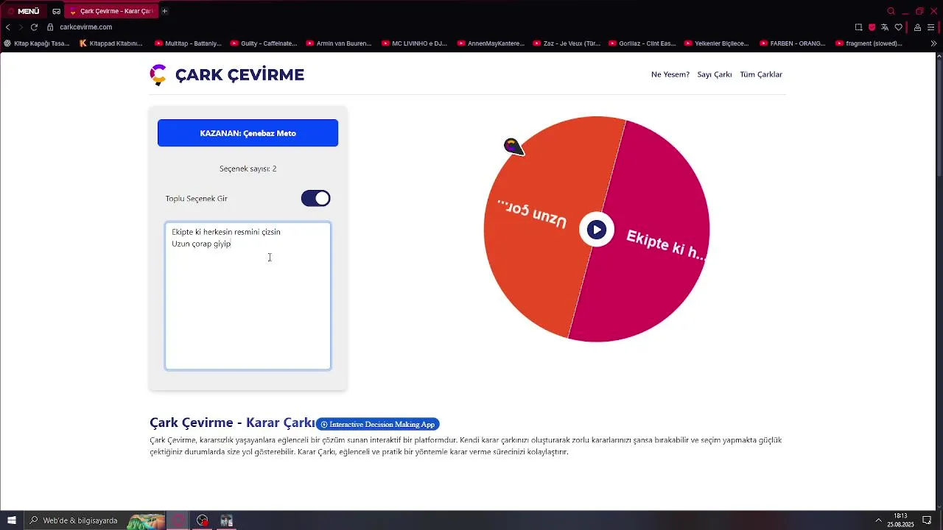943x530 pixels.
Task: Open the Ne Yesem? page
Action: pyautogui.click(x=670, y=74)
